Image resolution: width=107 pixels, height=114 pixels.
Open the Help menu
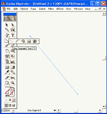point(88,9)
